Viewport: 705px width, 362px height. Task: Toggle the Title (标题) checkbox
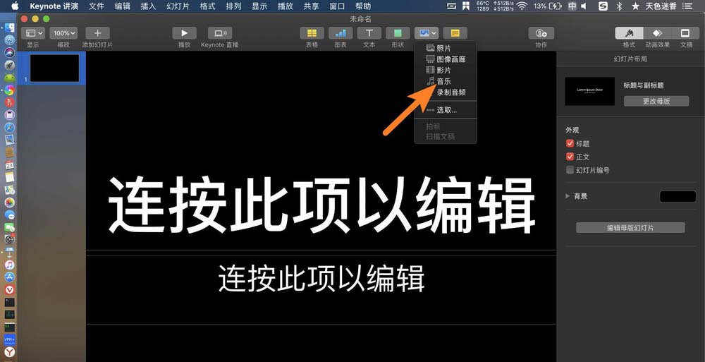(x=570, y=144)
